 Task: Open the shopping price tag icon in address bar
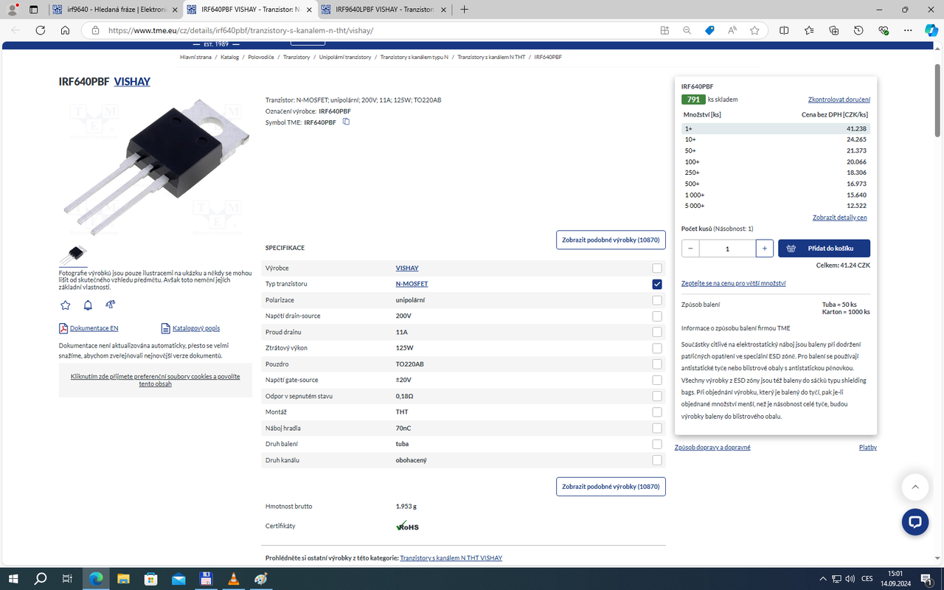pyautogui.click(x=709, y=30)
